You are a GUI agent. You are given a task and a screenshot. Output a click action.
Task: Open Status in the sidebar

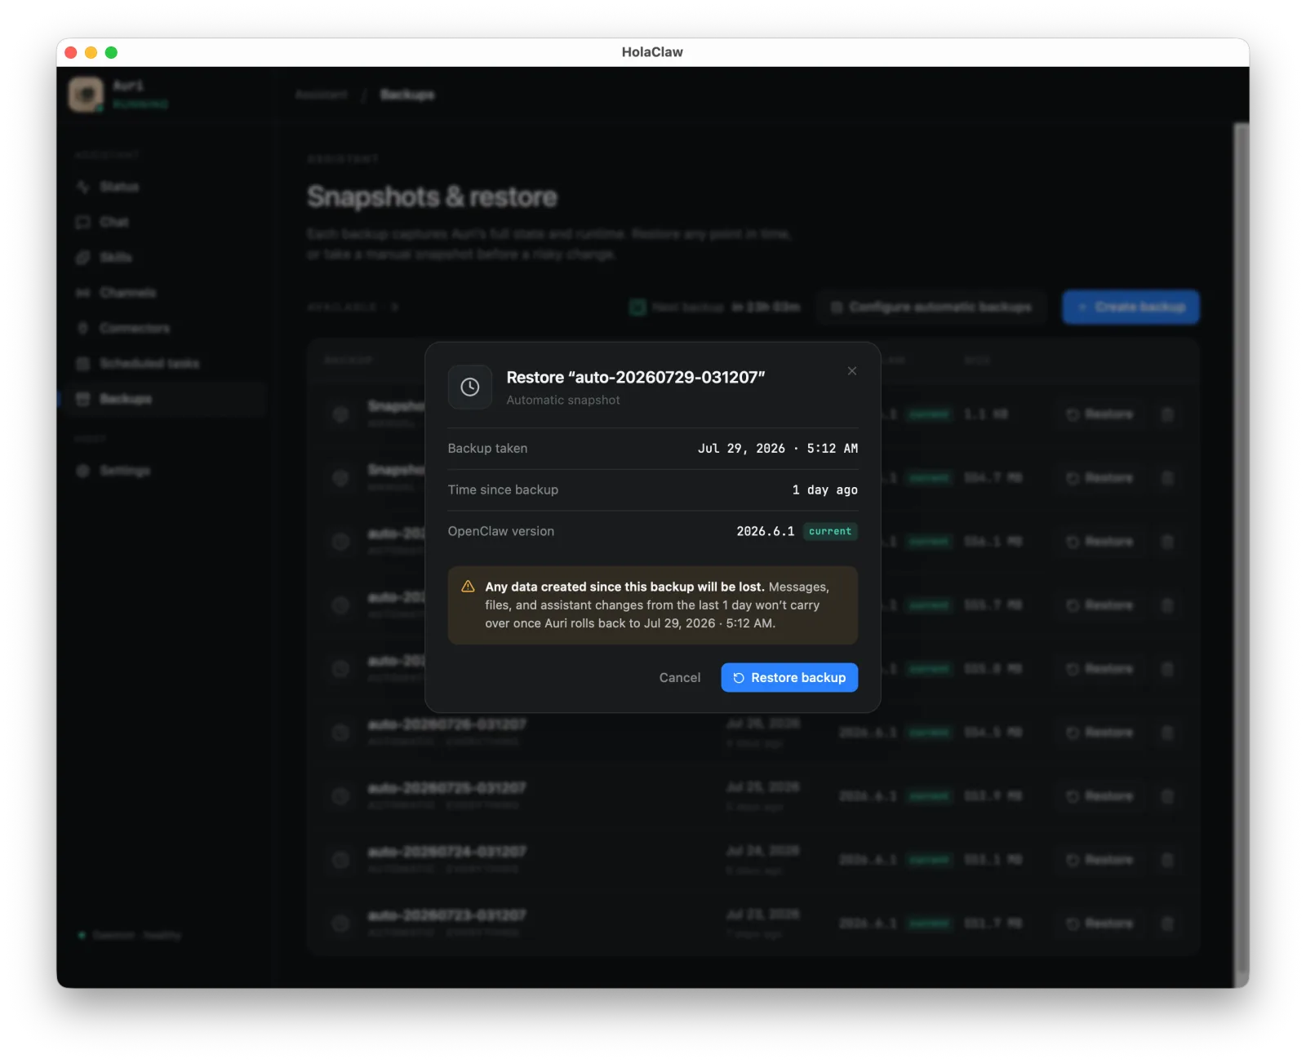[166, 187]
